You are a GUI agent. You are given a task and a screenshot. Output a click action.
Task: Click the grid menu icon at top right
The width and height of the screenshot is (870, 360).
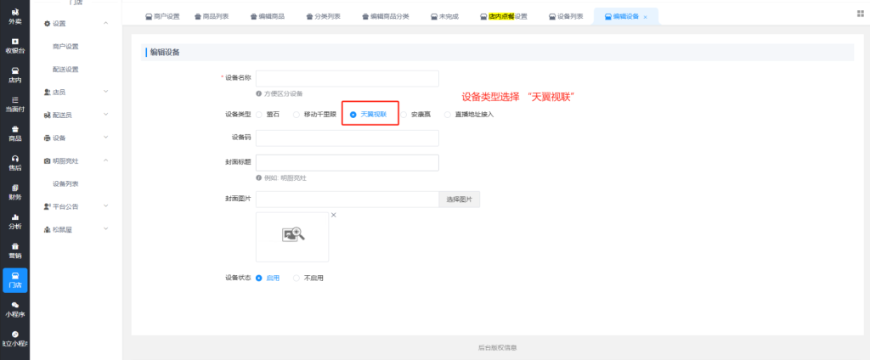coord(861,14)
